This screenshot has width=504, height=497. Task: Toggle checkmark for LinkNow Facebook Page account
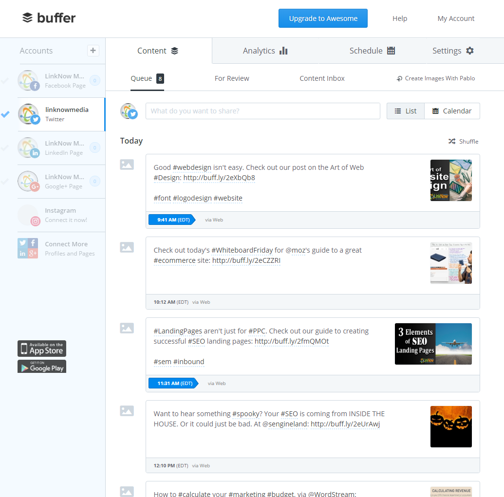click(5, 81)
